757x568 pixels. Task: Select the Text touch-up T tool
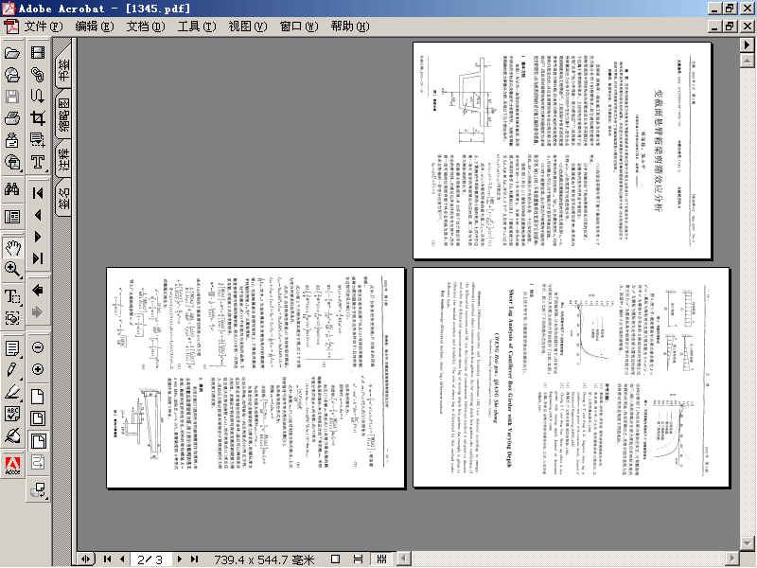[38, 161]
